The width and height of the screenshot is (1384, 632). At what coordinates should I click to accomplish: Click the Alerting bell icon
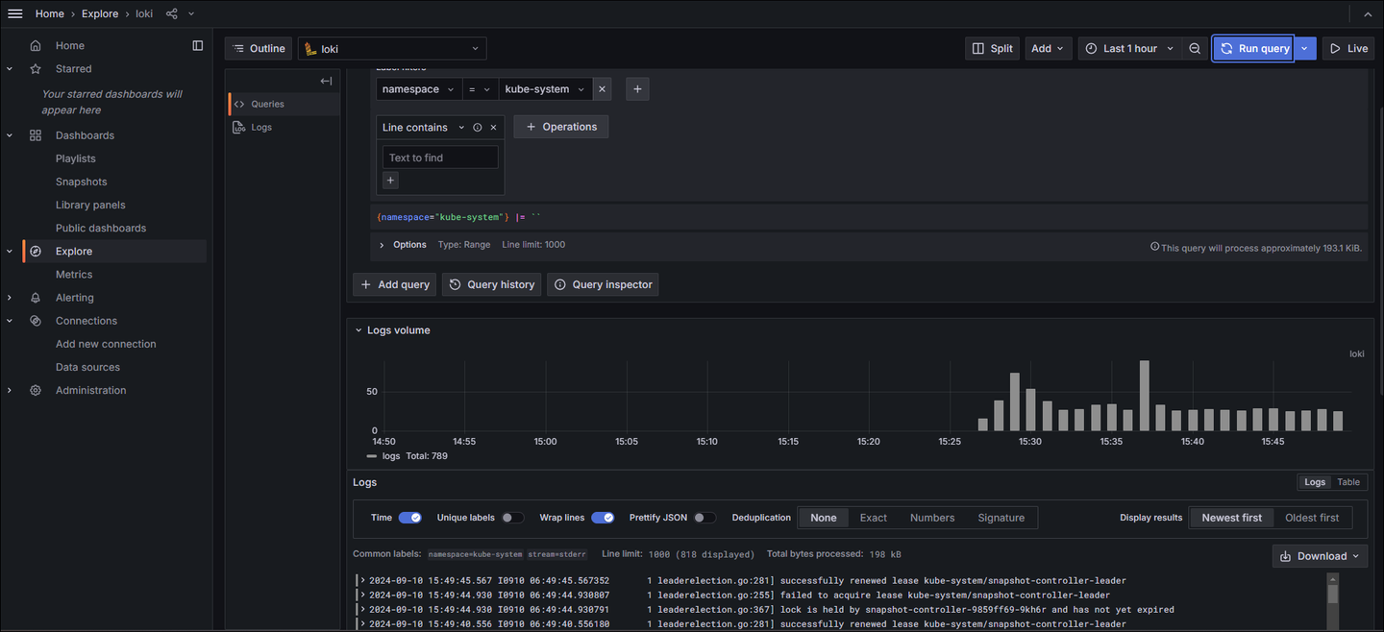[36, 298]
